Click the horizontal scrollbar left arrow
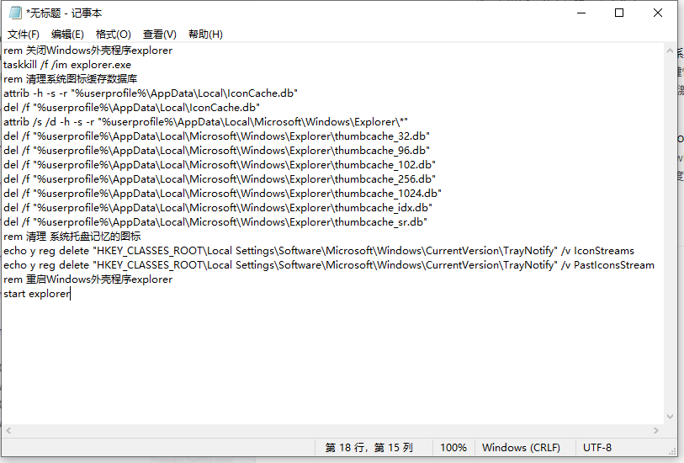Viewport: 684px width, 463px height. coord(8,431)
